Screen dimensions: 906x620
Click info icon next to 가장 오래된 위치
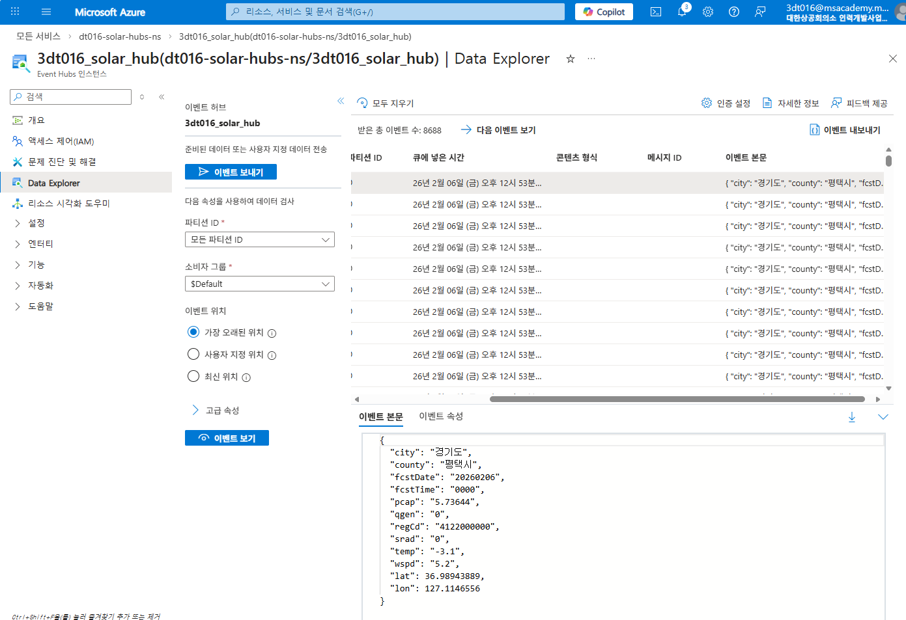(272, 333)
